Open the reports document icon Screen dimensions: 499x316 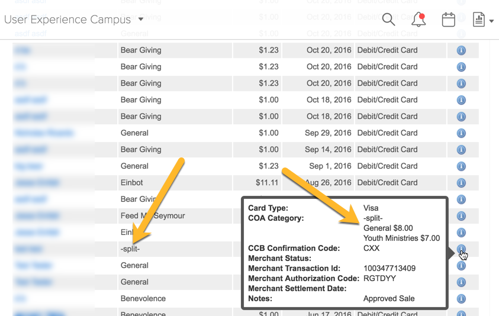(478, 20)
